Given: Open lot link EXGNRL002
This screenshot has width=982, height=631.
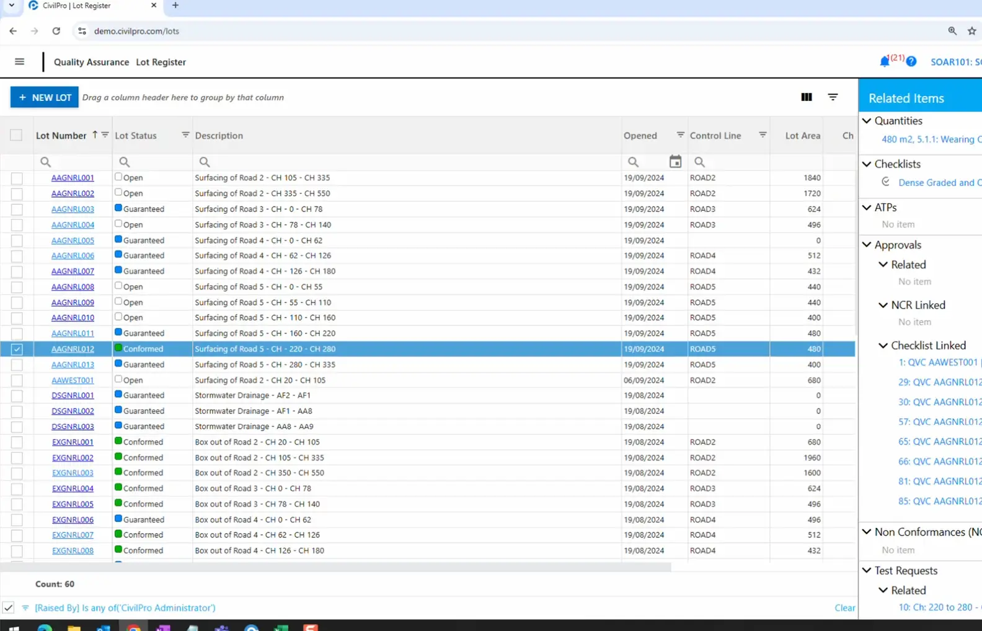Looking at the screenshot, I should (73, 457).
